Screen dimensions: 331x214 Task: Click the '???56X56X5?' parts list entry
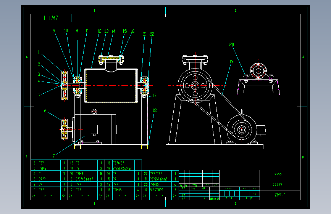(x=123, y=168)
